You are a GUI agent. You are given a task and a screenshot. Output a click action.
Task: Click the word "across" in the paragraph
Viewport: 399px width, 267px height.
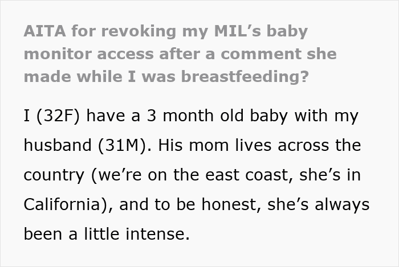click(303, 146)
